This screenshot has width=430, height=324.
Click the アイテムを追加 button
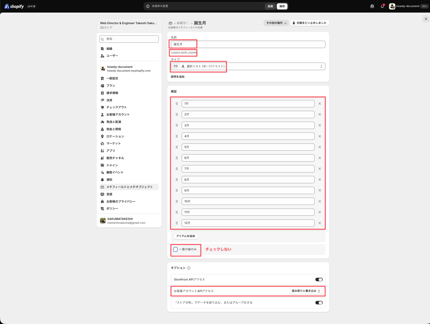[x=186, y=236]
